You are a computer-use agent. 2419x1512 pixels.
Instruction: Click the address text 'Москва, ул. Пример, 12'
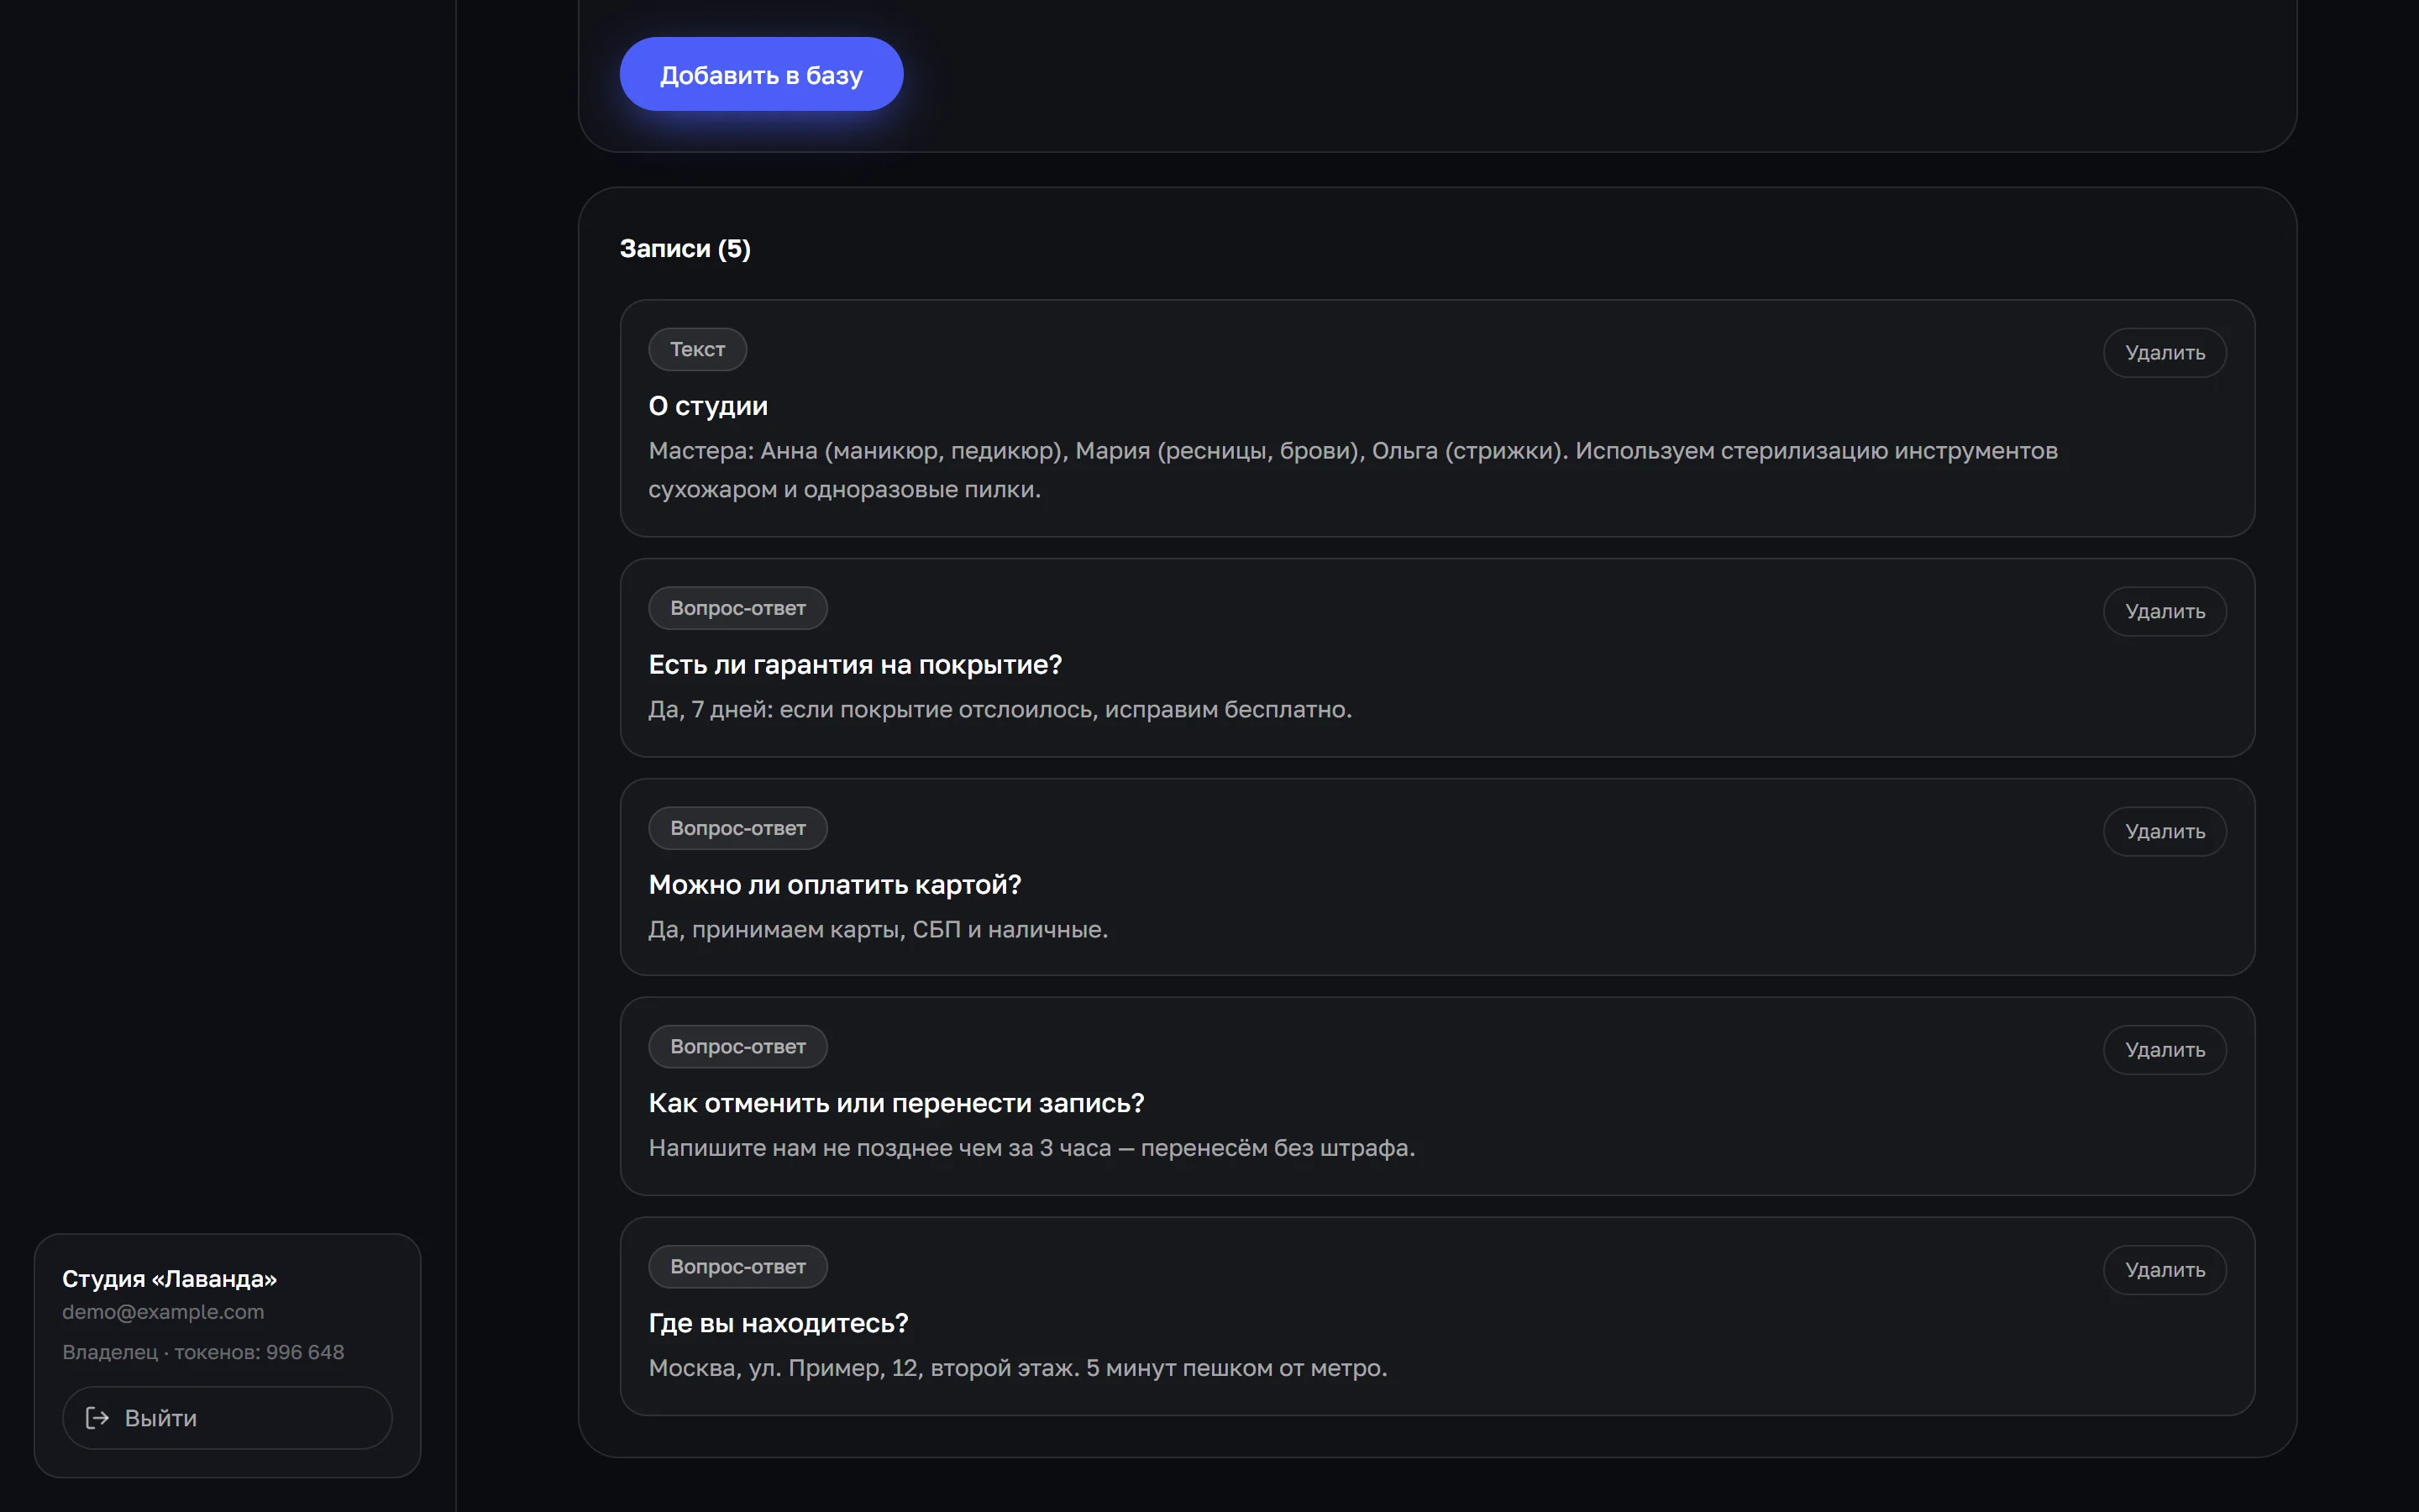(x=1018, y=1367)
